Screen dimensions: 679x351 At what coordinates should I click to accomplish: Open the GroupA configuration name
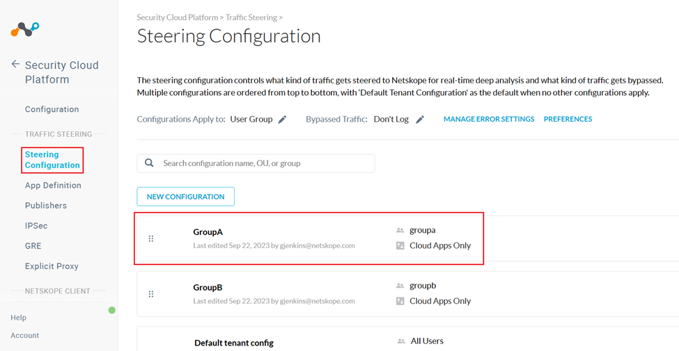tap(208, 232)
